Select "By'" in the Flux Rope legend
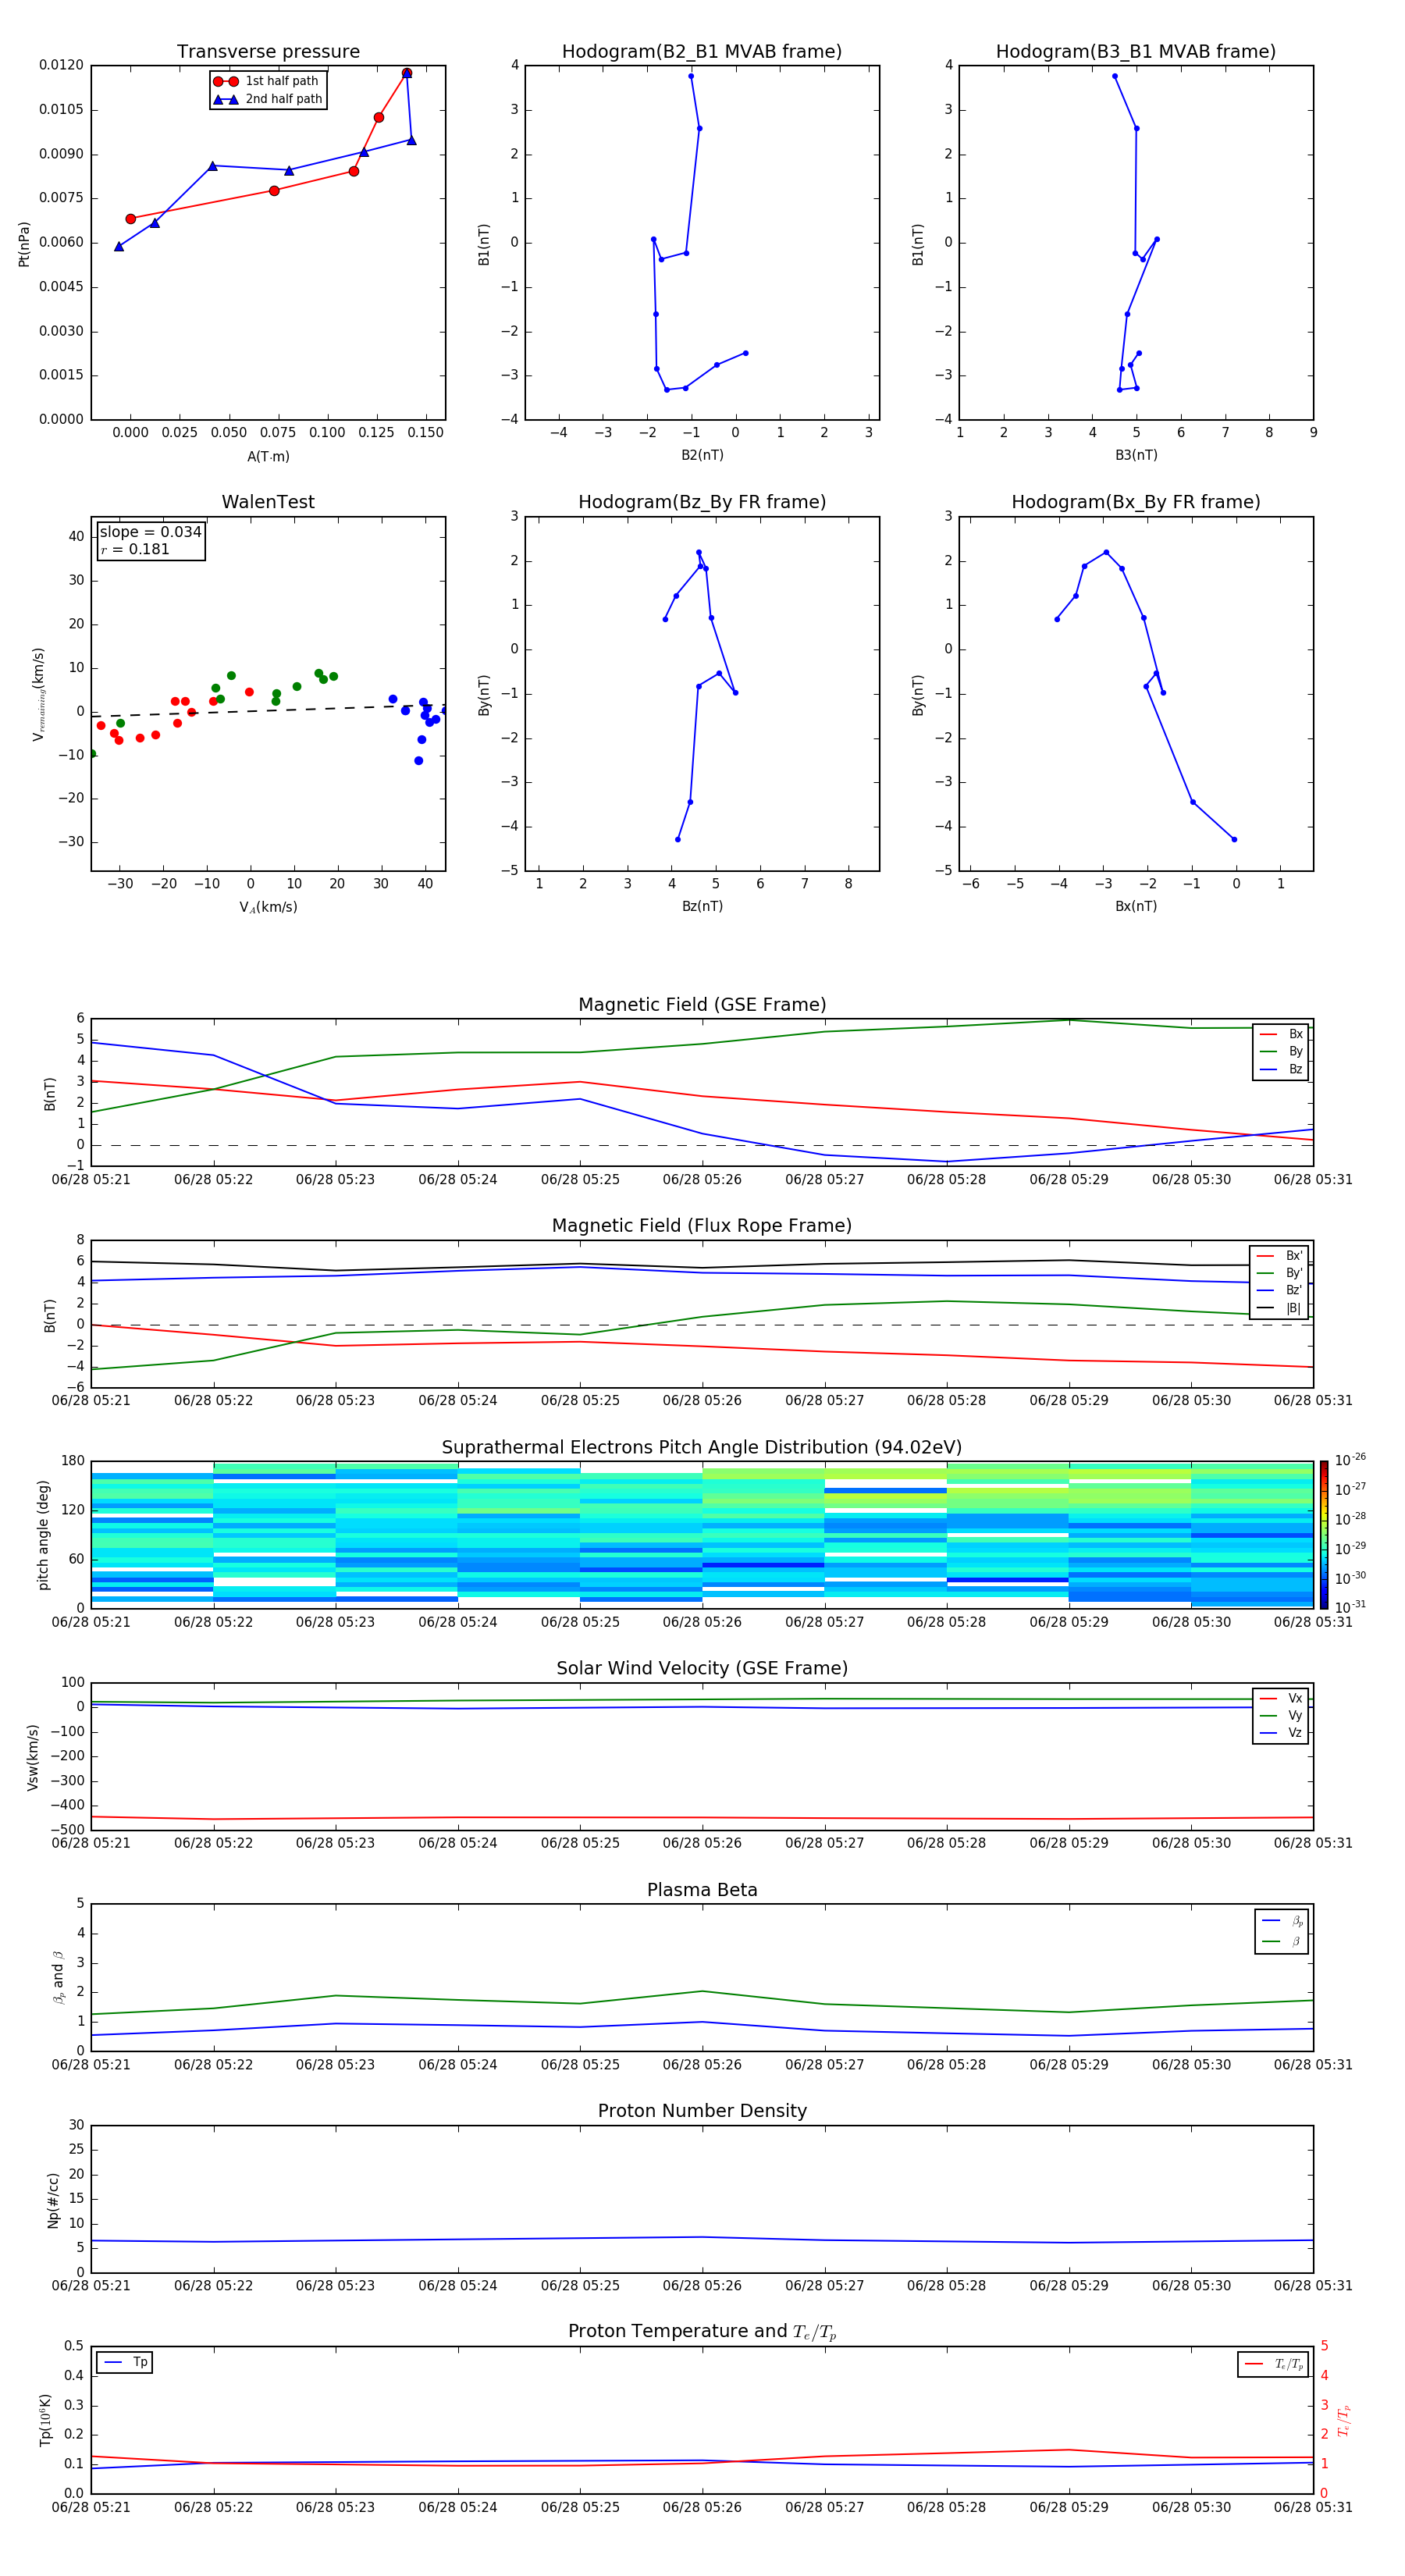The height and width of the screenshot is (2576, 1405). click(x=1294, y=1274)
